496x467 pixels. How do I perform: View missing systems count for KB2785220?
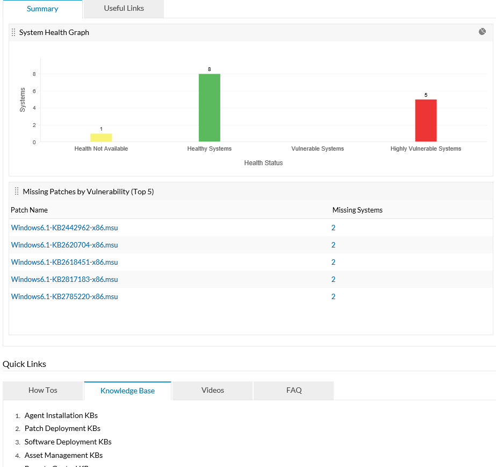[x=333, y=296]
